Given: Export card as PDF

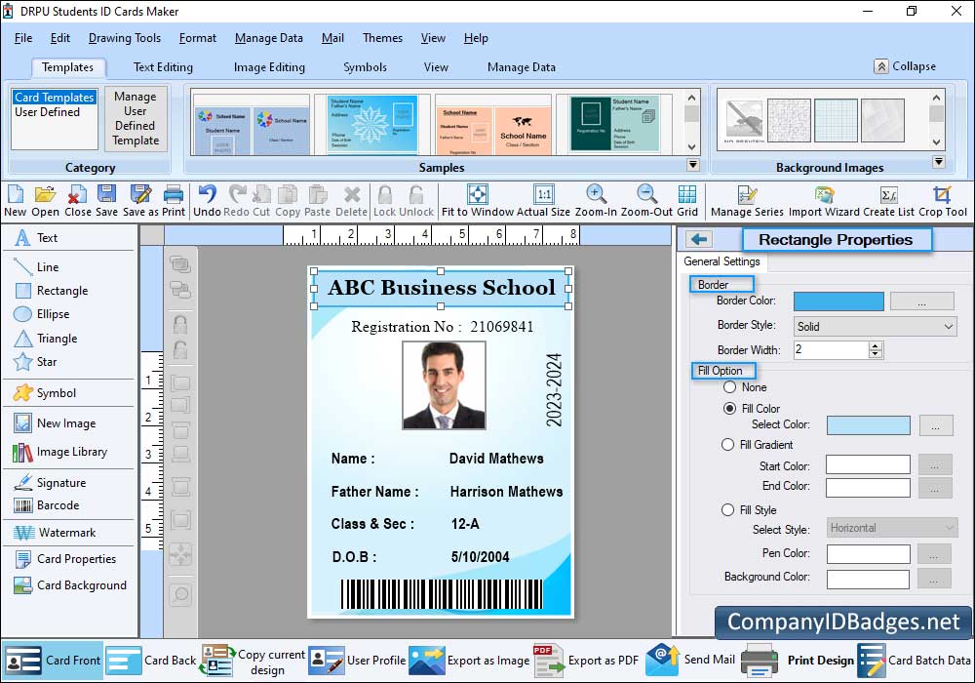Looking at the screenshot, I should [586, 660].
